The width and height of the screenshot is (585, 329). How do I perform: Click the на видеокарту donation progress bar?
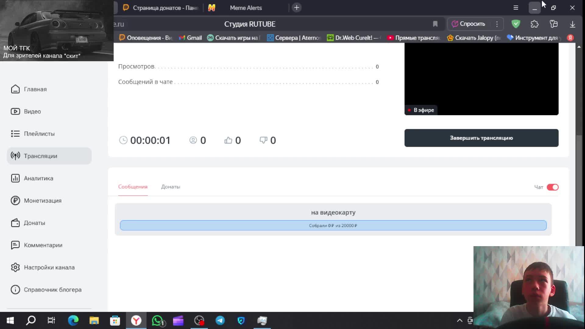pyautogui.click(x=333, y=225)
